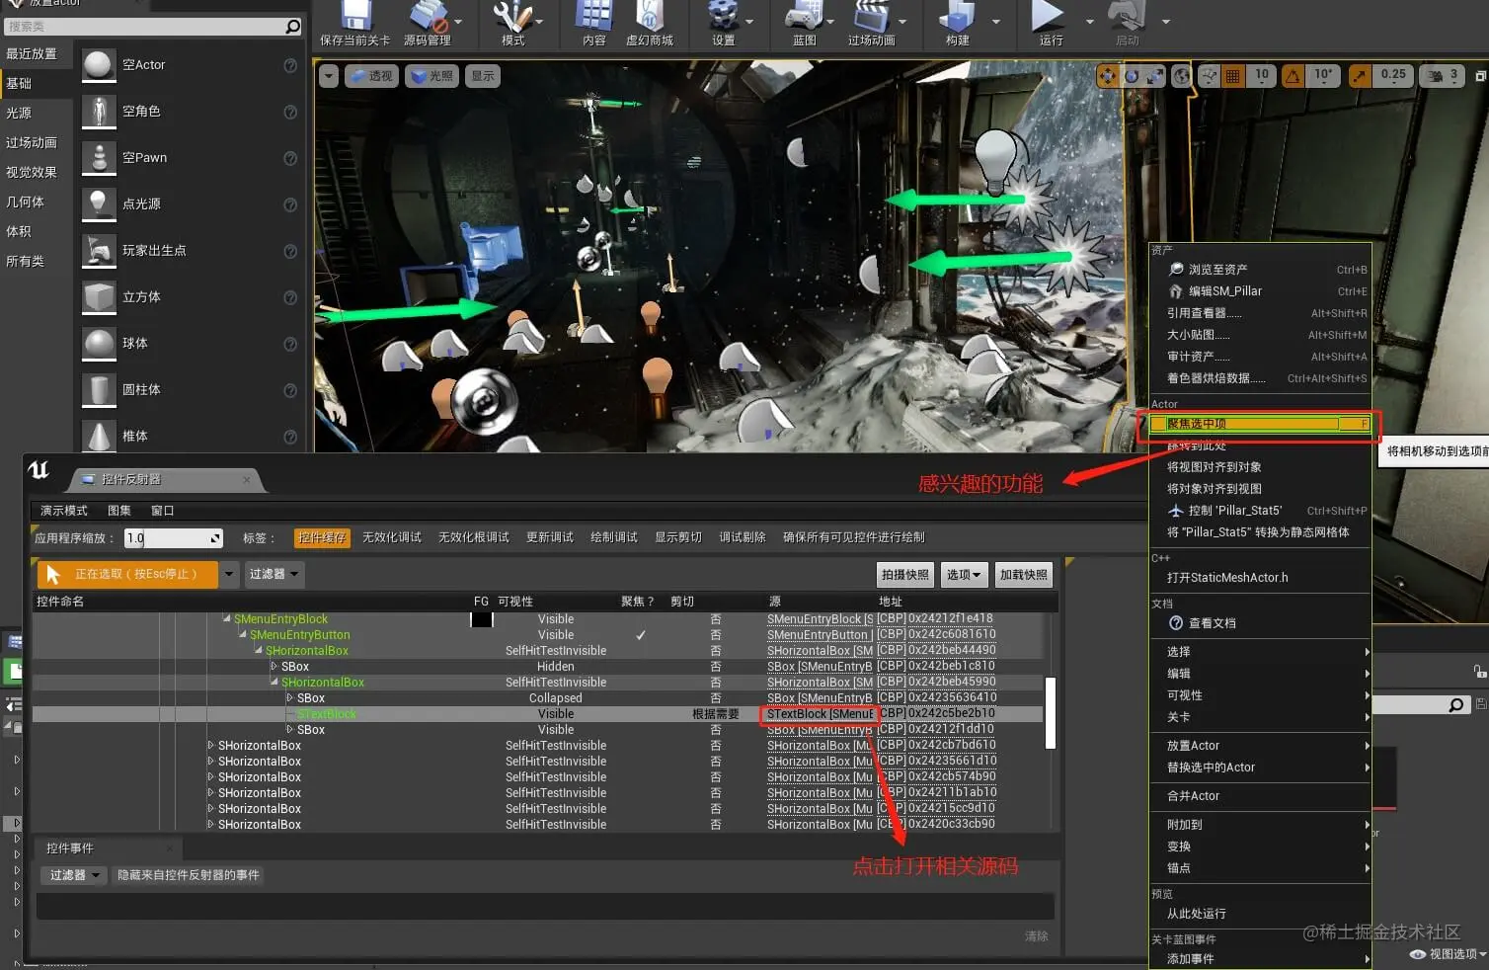Select the scale gizmo tool in viewport
The width and height of the screenshot is (1489, 970).
point(1155,76)
